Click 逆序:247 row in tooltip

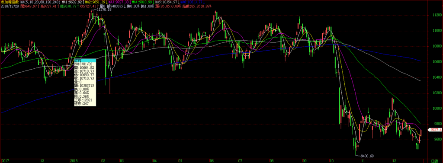tap(81, 103)
